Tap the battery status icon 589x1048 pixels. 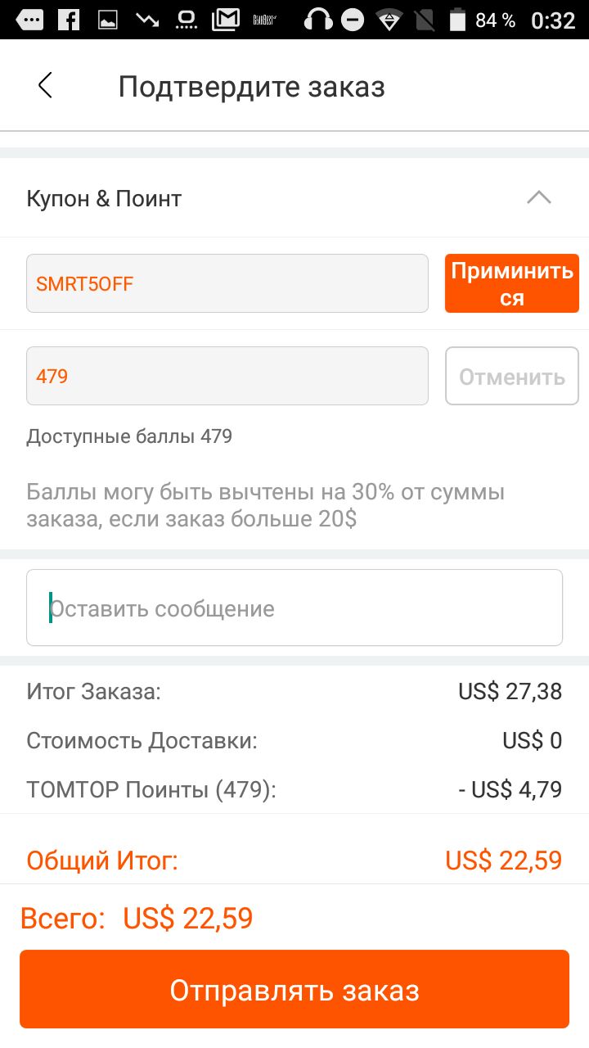pos(457,20)
